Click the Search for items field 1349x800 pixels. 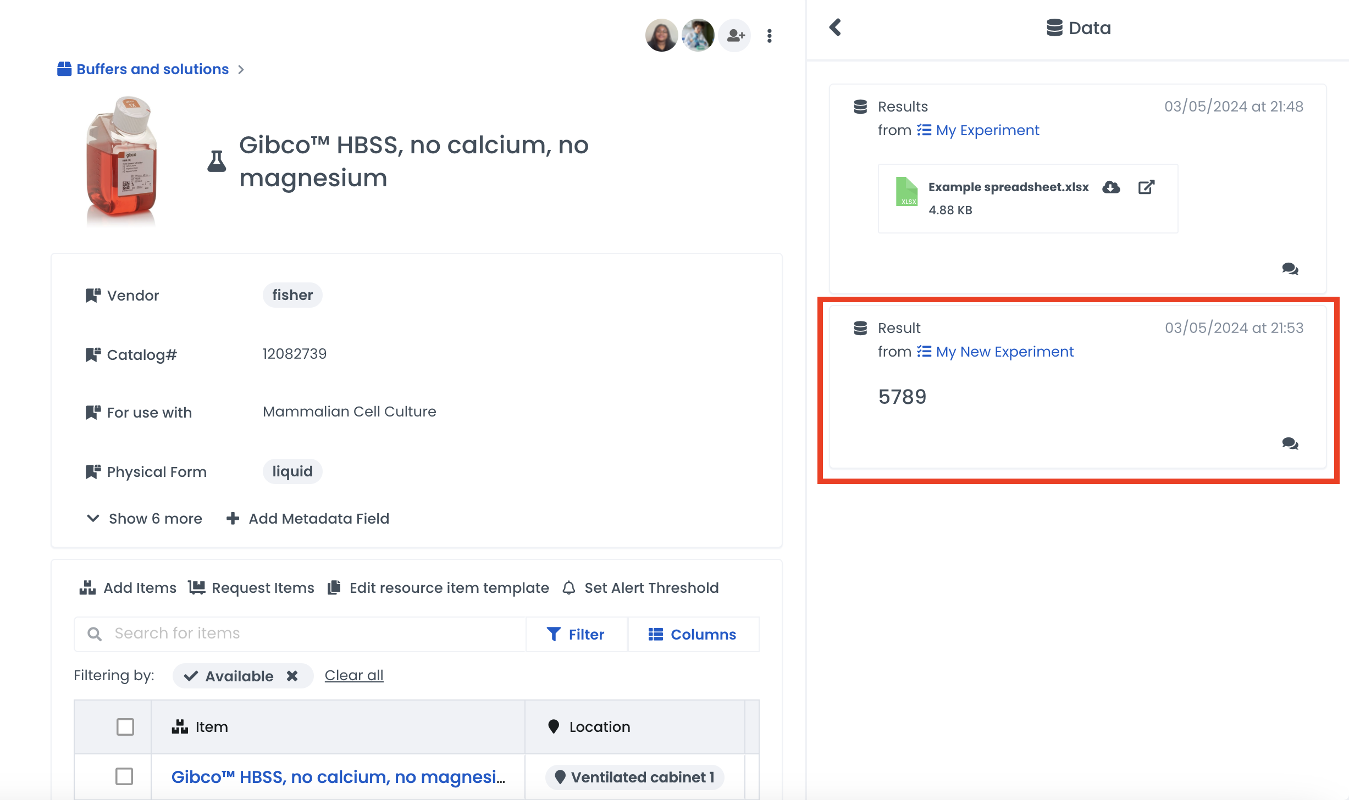pos(308,634)
